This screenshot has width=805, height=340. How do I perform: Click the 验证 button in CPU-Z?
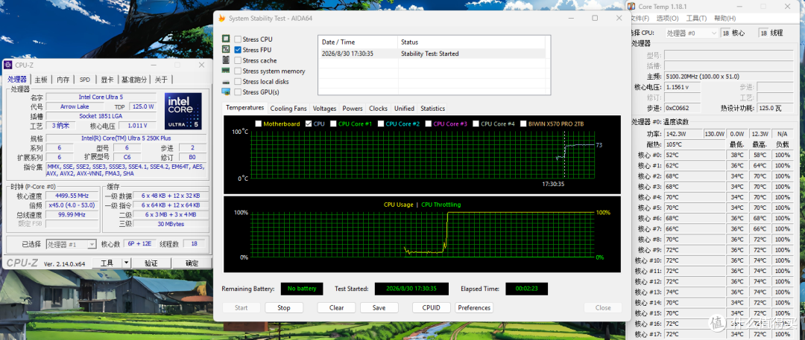[x=151, y=263]
